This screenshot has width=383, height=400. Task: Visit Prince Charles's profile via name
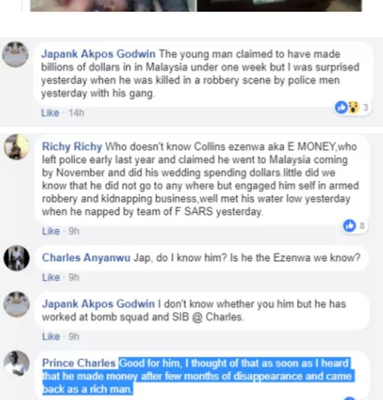click(79, 363)
